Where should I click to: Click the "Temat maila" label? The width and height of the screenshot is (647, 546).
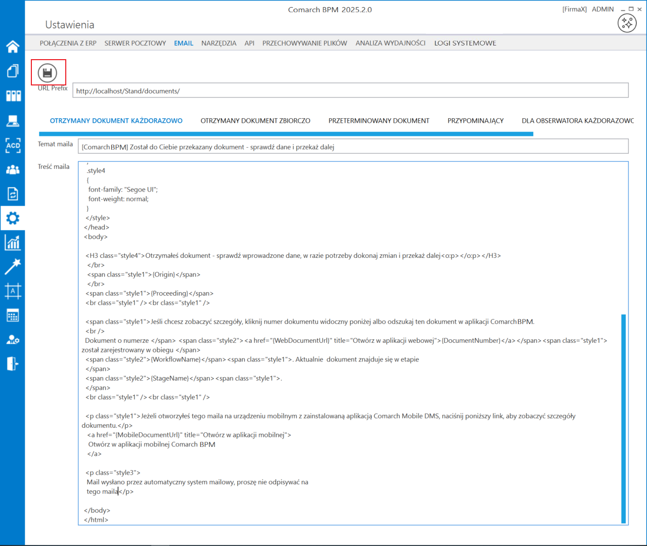coord(55,144)
